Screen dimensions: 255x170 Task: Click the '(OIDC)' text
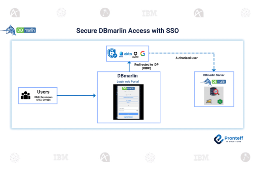146,68
